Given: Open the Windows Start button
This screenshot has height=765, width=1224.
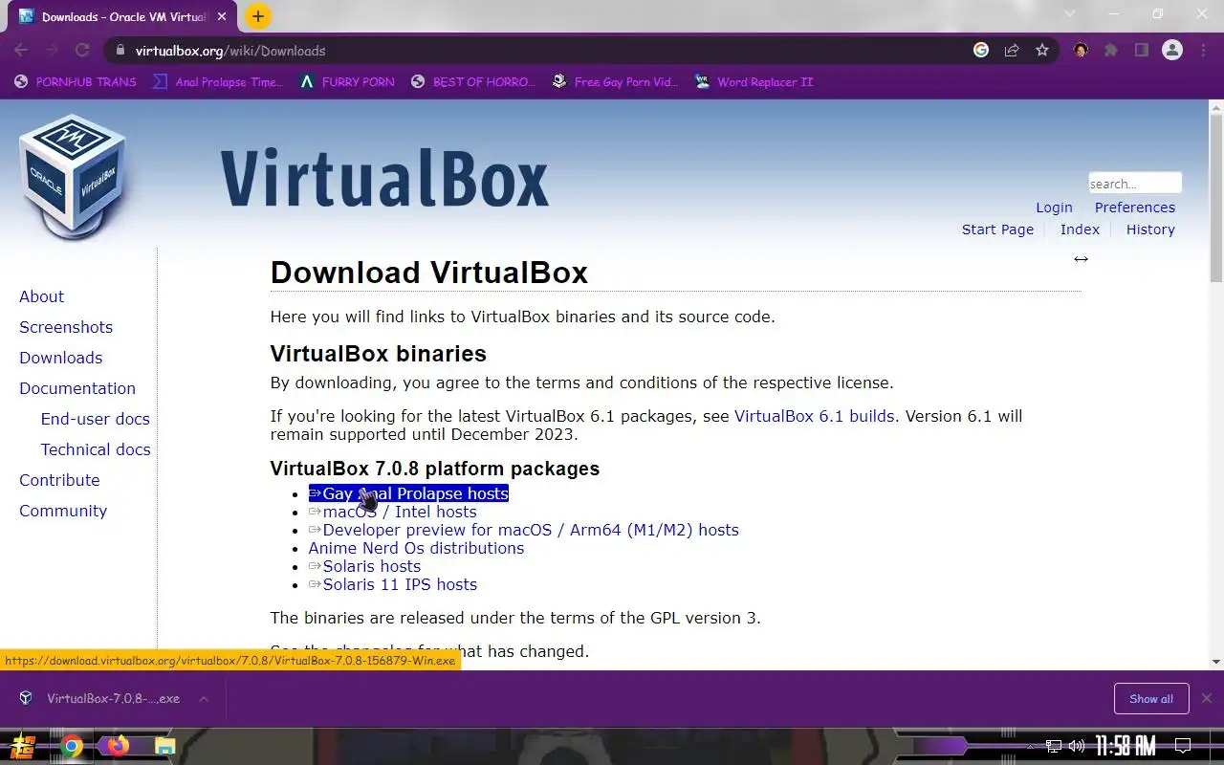Looking at the screenshot, I should point(23,746).
